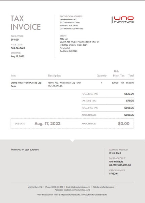145x203 pixels.
Task: Click the issue date Aug. 16, 2022
Action: click(18, 48)
